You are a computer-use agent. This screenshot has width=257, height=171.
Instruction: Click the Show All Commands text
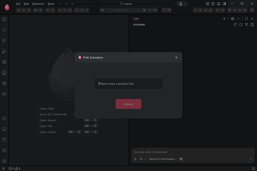[53, 114]
